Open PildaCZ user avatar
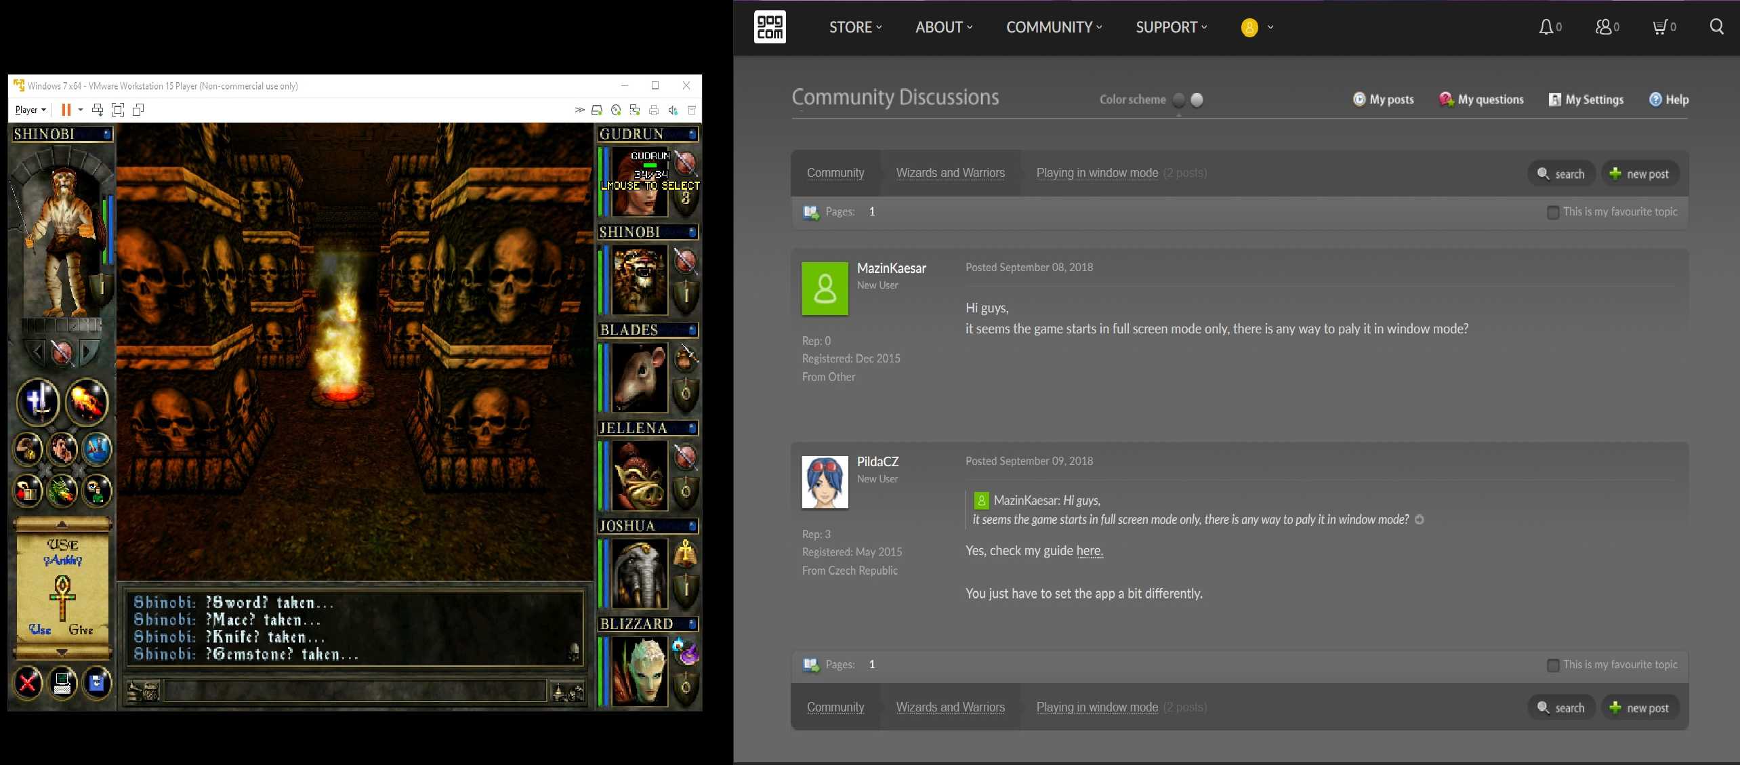The width and height of the screenshot is (1740, 765). (x=825, y=482)
